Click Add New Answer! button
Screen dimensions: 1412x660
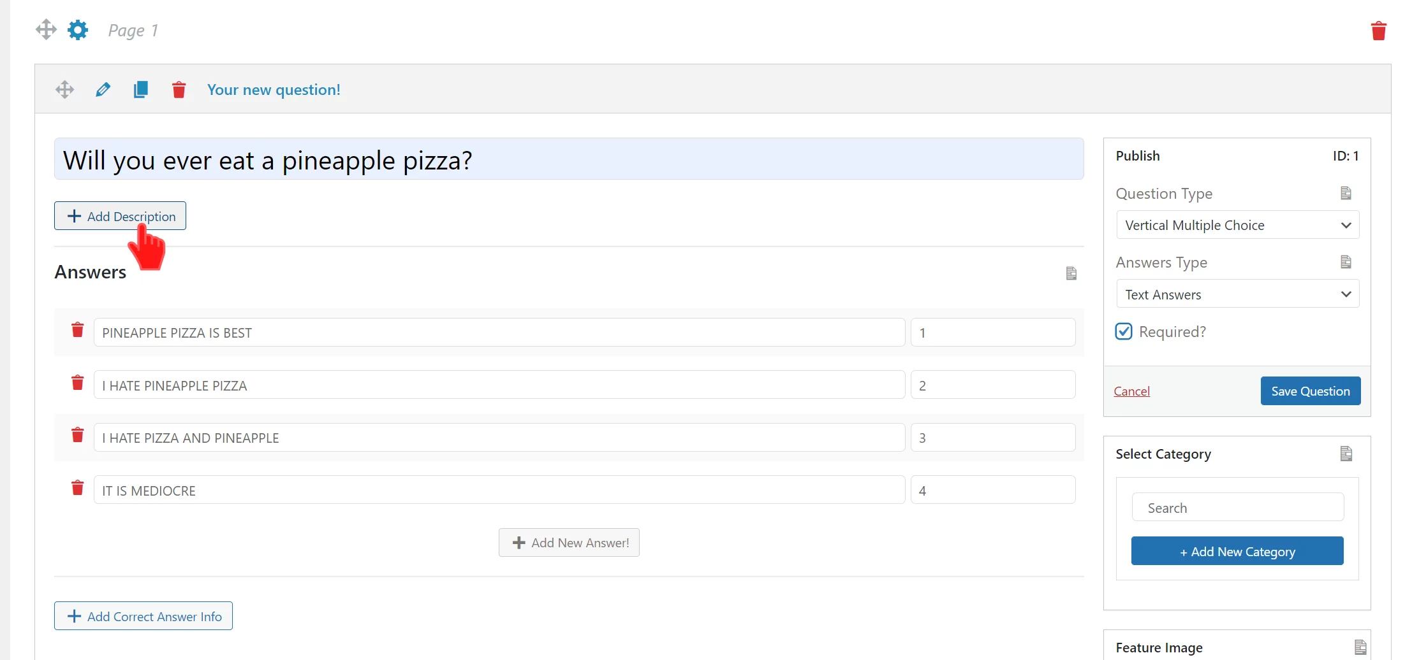click(569, 543)
